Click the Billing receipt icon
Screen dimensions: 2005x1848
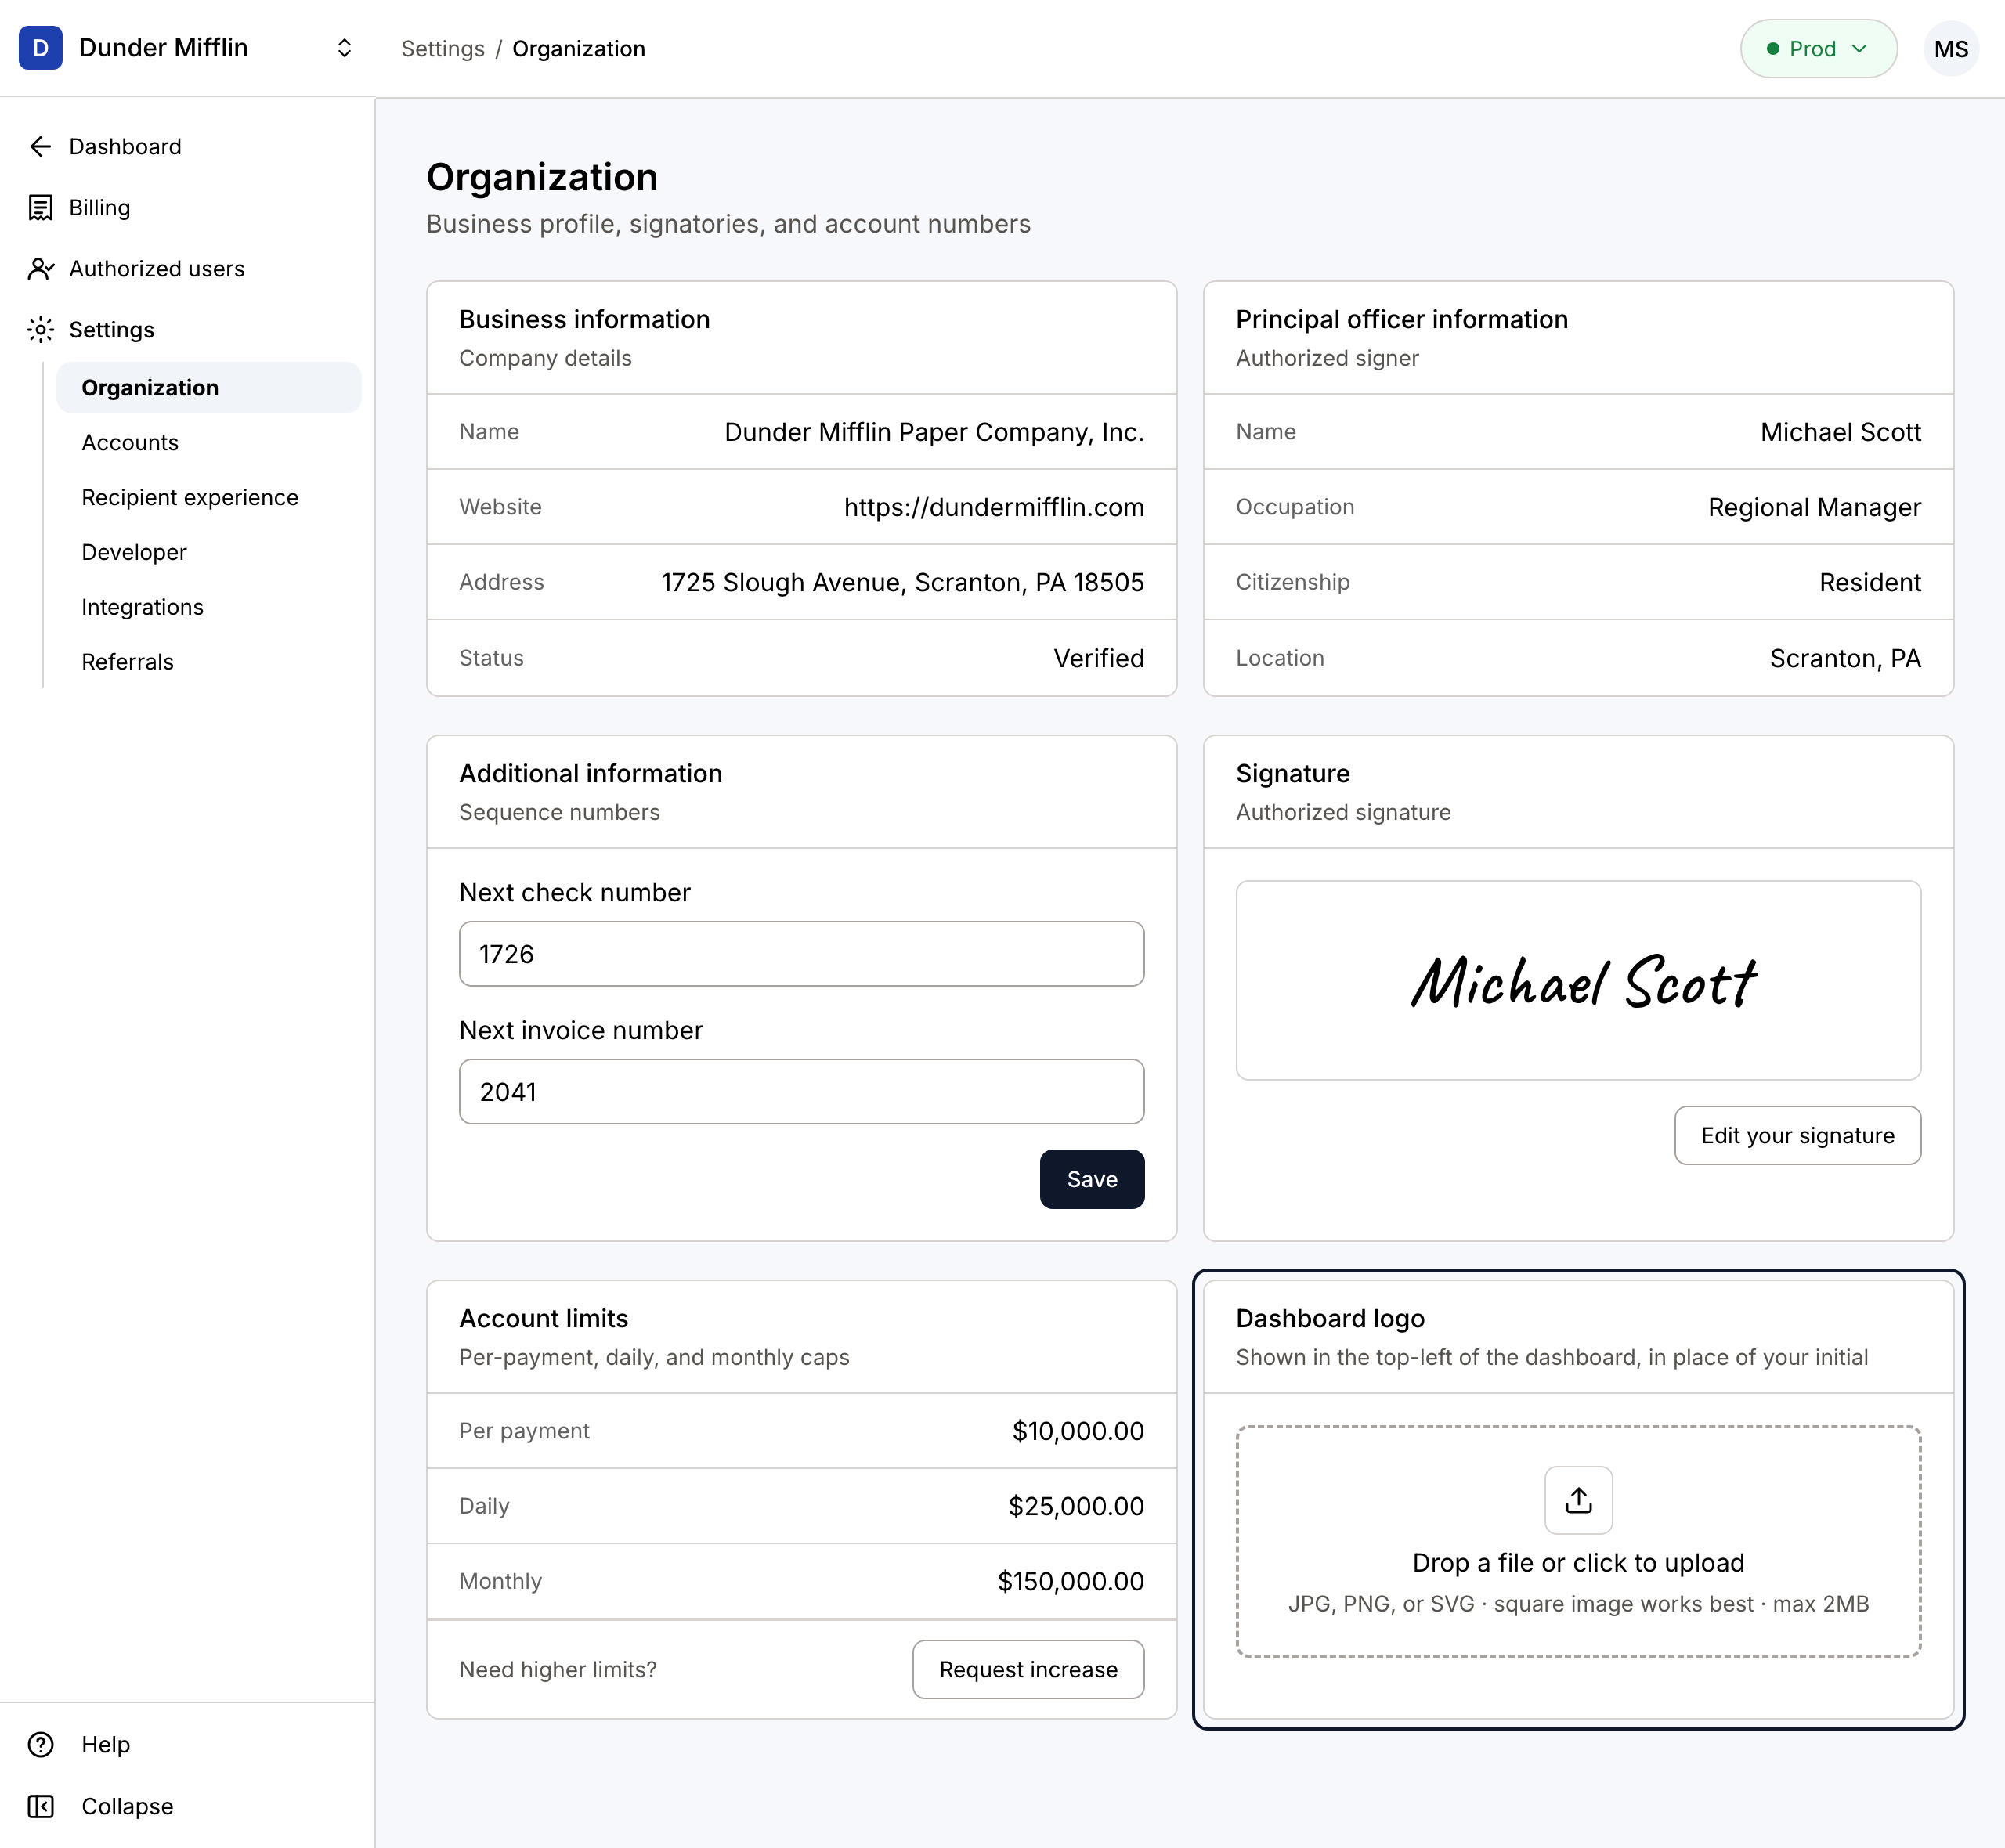point(40,208)
